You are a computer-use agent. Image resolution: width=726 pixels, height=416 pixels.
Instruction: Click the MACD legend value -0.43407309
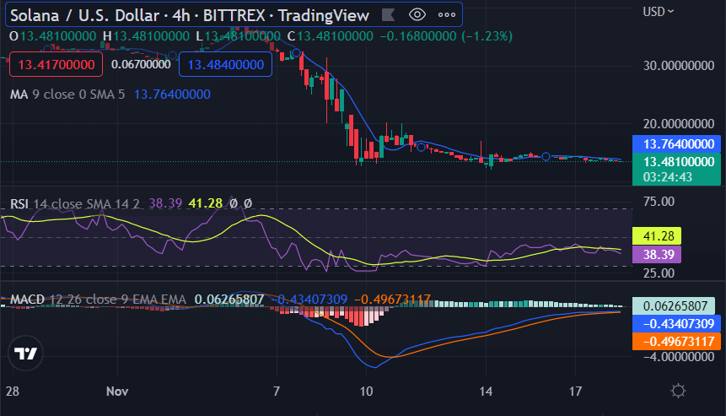[309, 300]
